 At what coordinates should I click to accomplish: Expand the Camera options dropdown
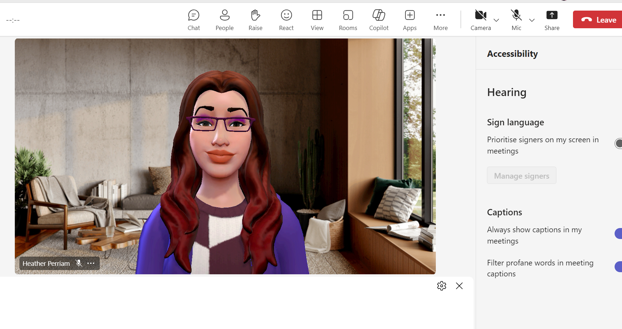click(496, 20)
